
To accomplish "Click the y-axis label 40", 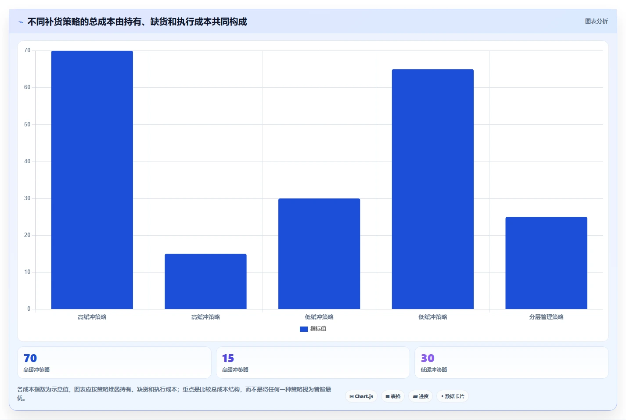I will point(27,162).
